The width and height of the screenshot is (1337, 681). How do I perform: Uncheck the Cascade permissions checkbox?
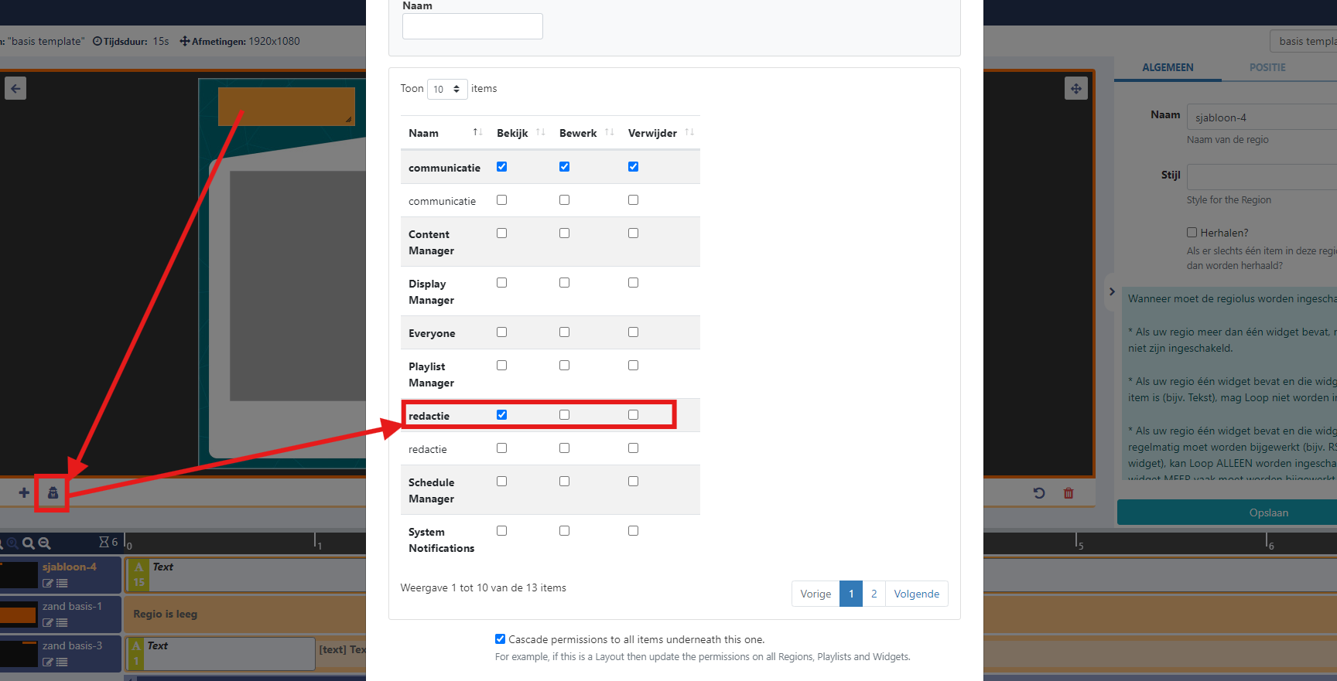500,639
